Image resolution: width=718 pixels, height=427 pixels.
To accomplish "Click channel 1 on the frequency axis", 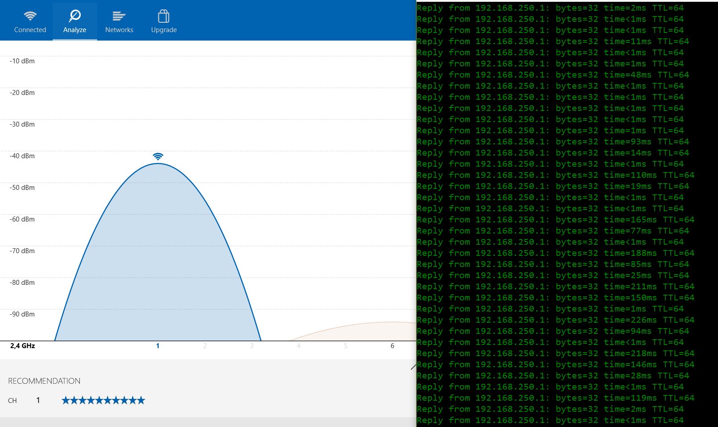I will tap(157, 346).
